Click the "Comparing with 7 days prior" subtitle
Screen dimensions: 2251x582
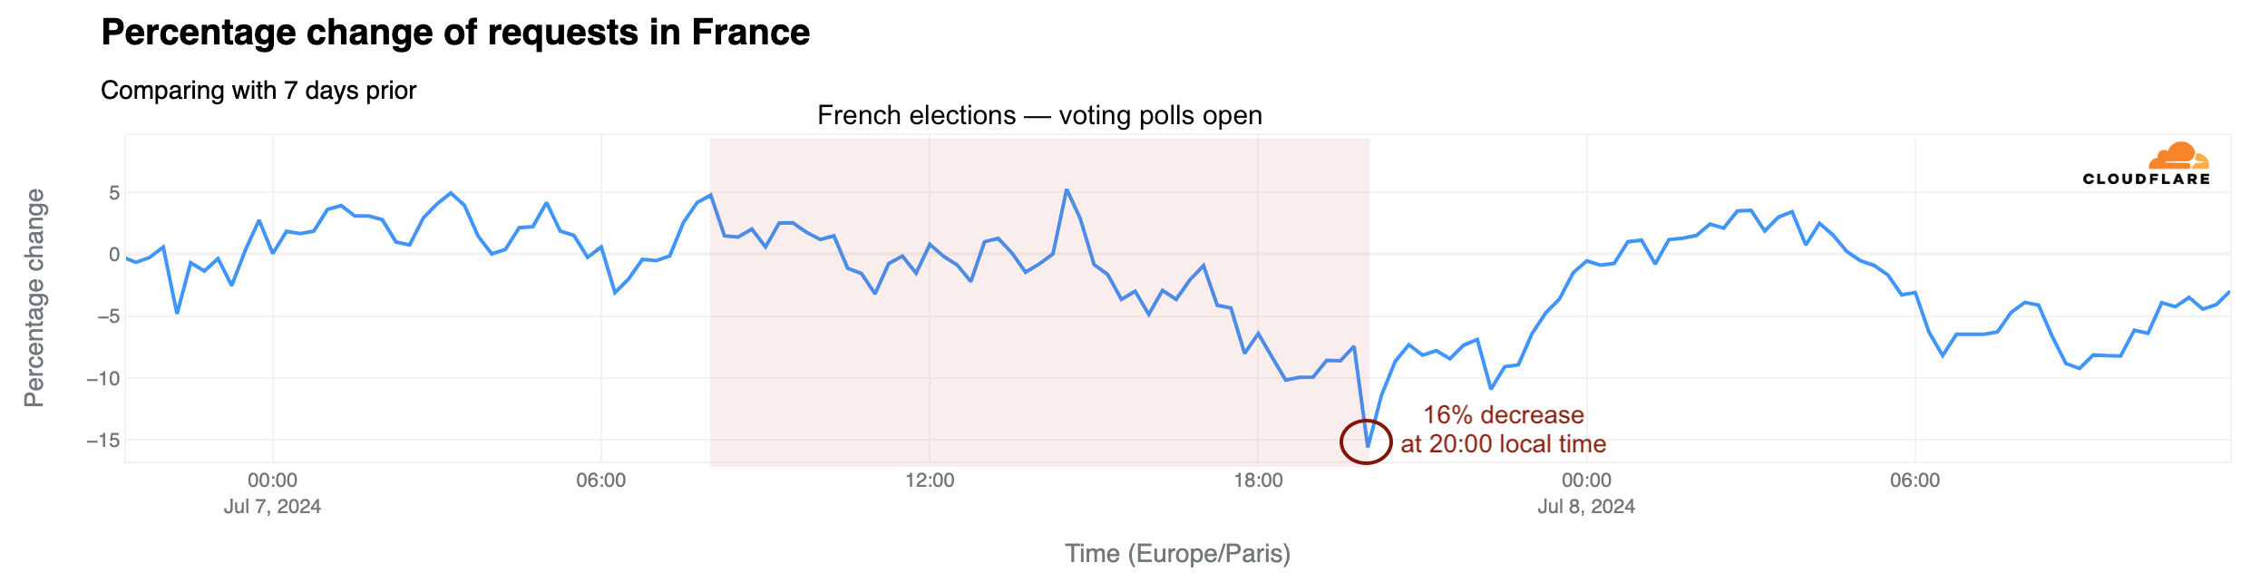coord(258,91)
